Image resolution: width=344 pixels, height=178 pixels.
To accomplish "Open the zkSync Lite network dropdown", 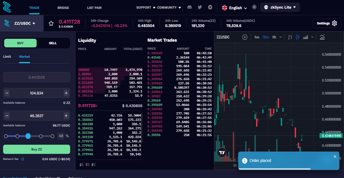I will coord(280,7).
